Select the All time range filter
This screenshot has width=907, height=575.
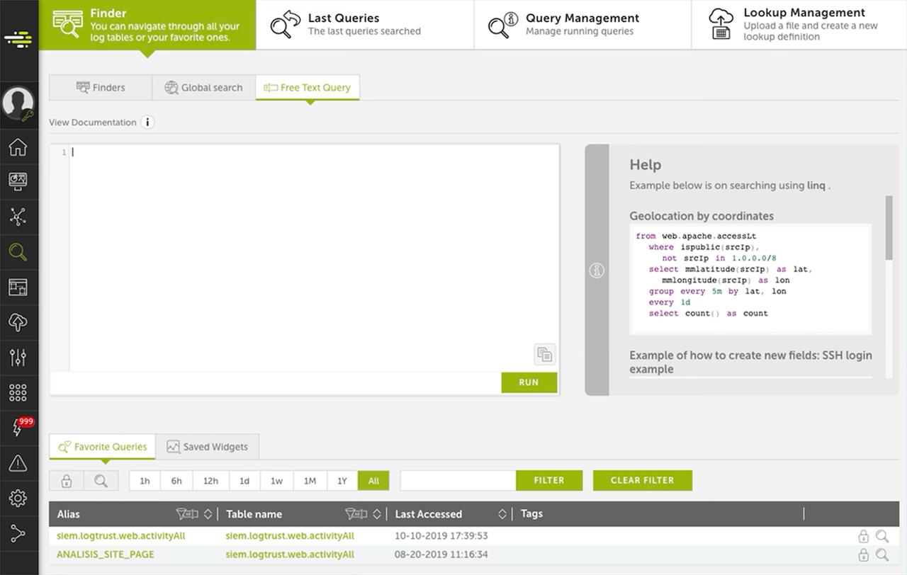[373, 480]
